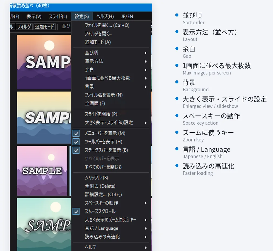Click the pink-purple SAMPLE thumbnail
Image resolution: width=273 pixels, height=251 pixels.
click(42, 171)
